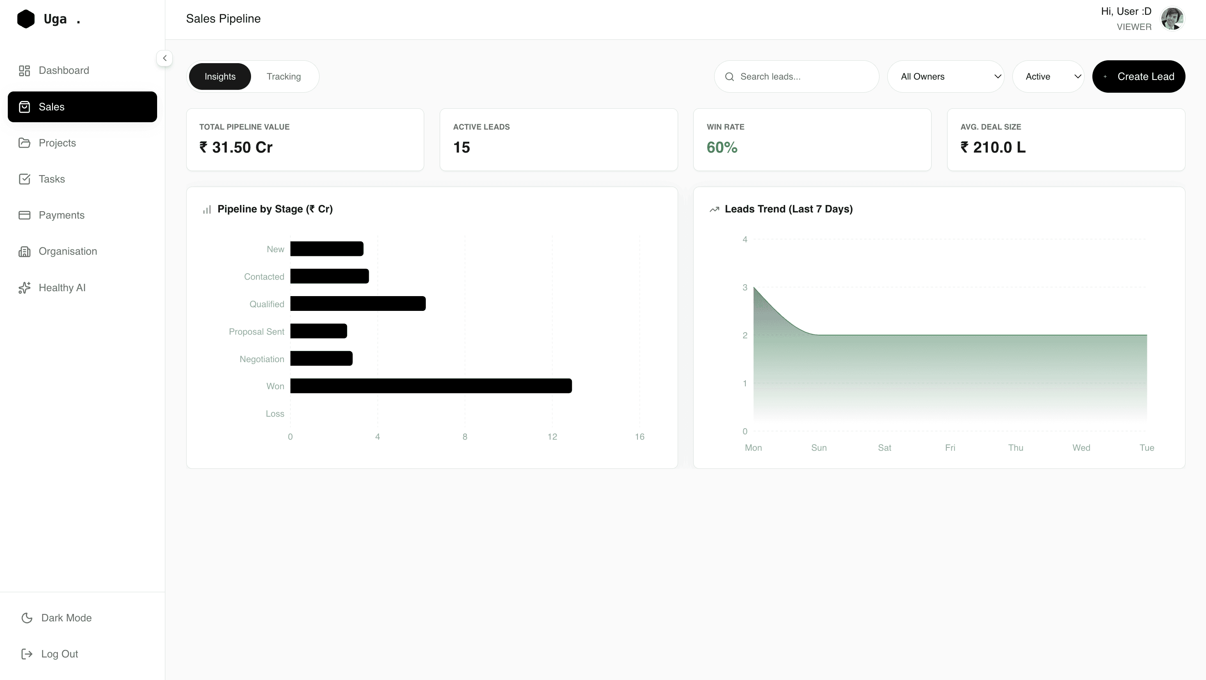Click the Healthy AI sparkle icon
Screen dimensions: 1206x680
(24, 288)
